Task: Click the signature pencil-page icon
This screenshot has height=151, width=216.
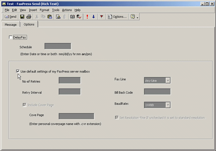Action: 58,17
